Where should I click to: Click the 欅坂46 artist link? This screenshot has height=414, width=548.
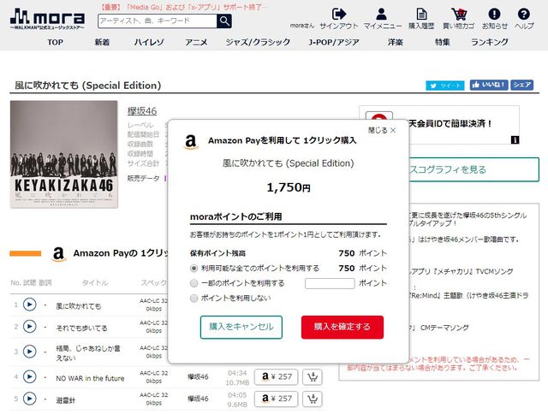click(x=141, y=111)
